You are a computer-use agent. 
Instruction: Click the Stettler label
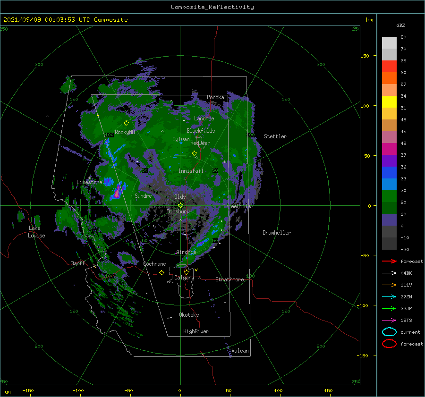point(275,136)
